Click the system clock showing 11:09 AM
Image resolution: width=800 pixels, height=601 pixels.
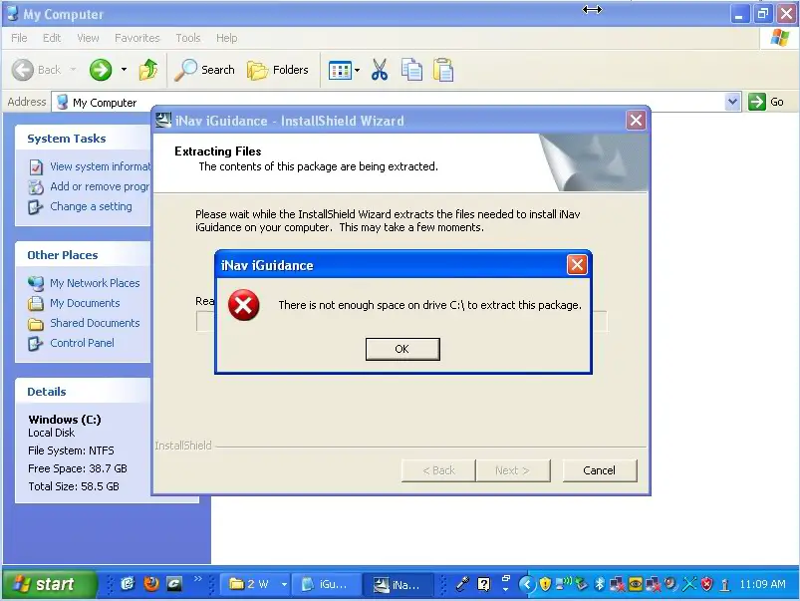point(762,584)
